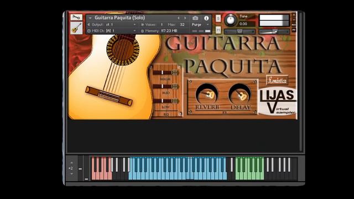Click the Romántica preset button
354x199 pixels.
[x=277, y=80]
